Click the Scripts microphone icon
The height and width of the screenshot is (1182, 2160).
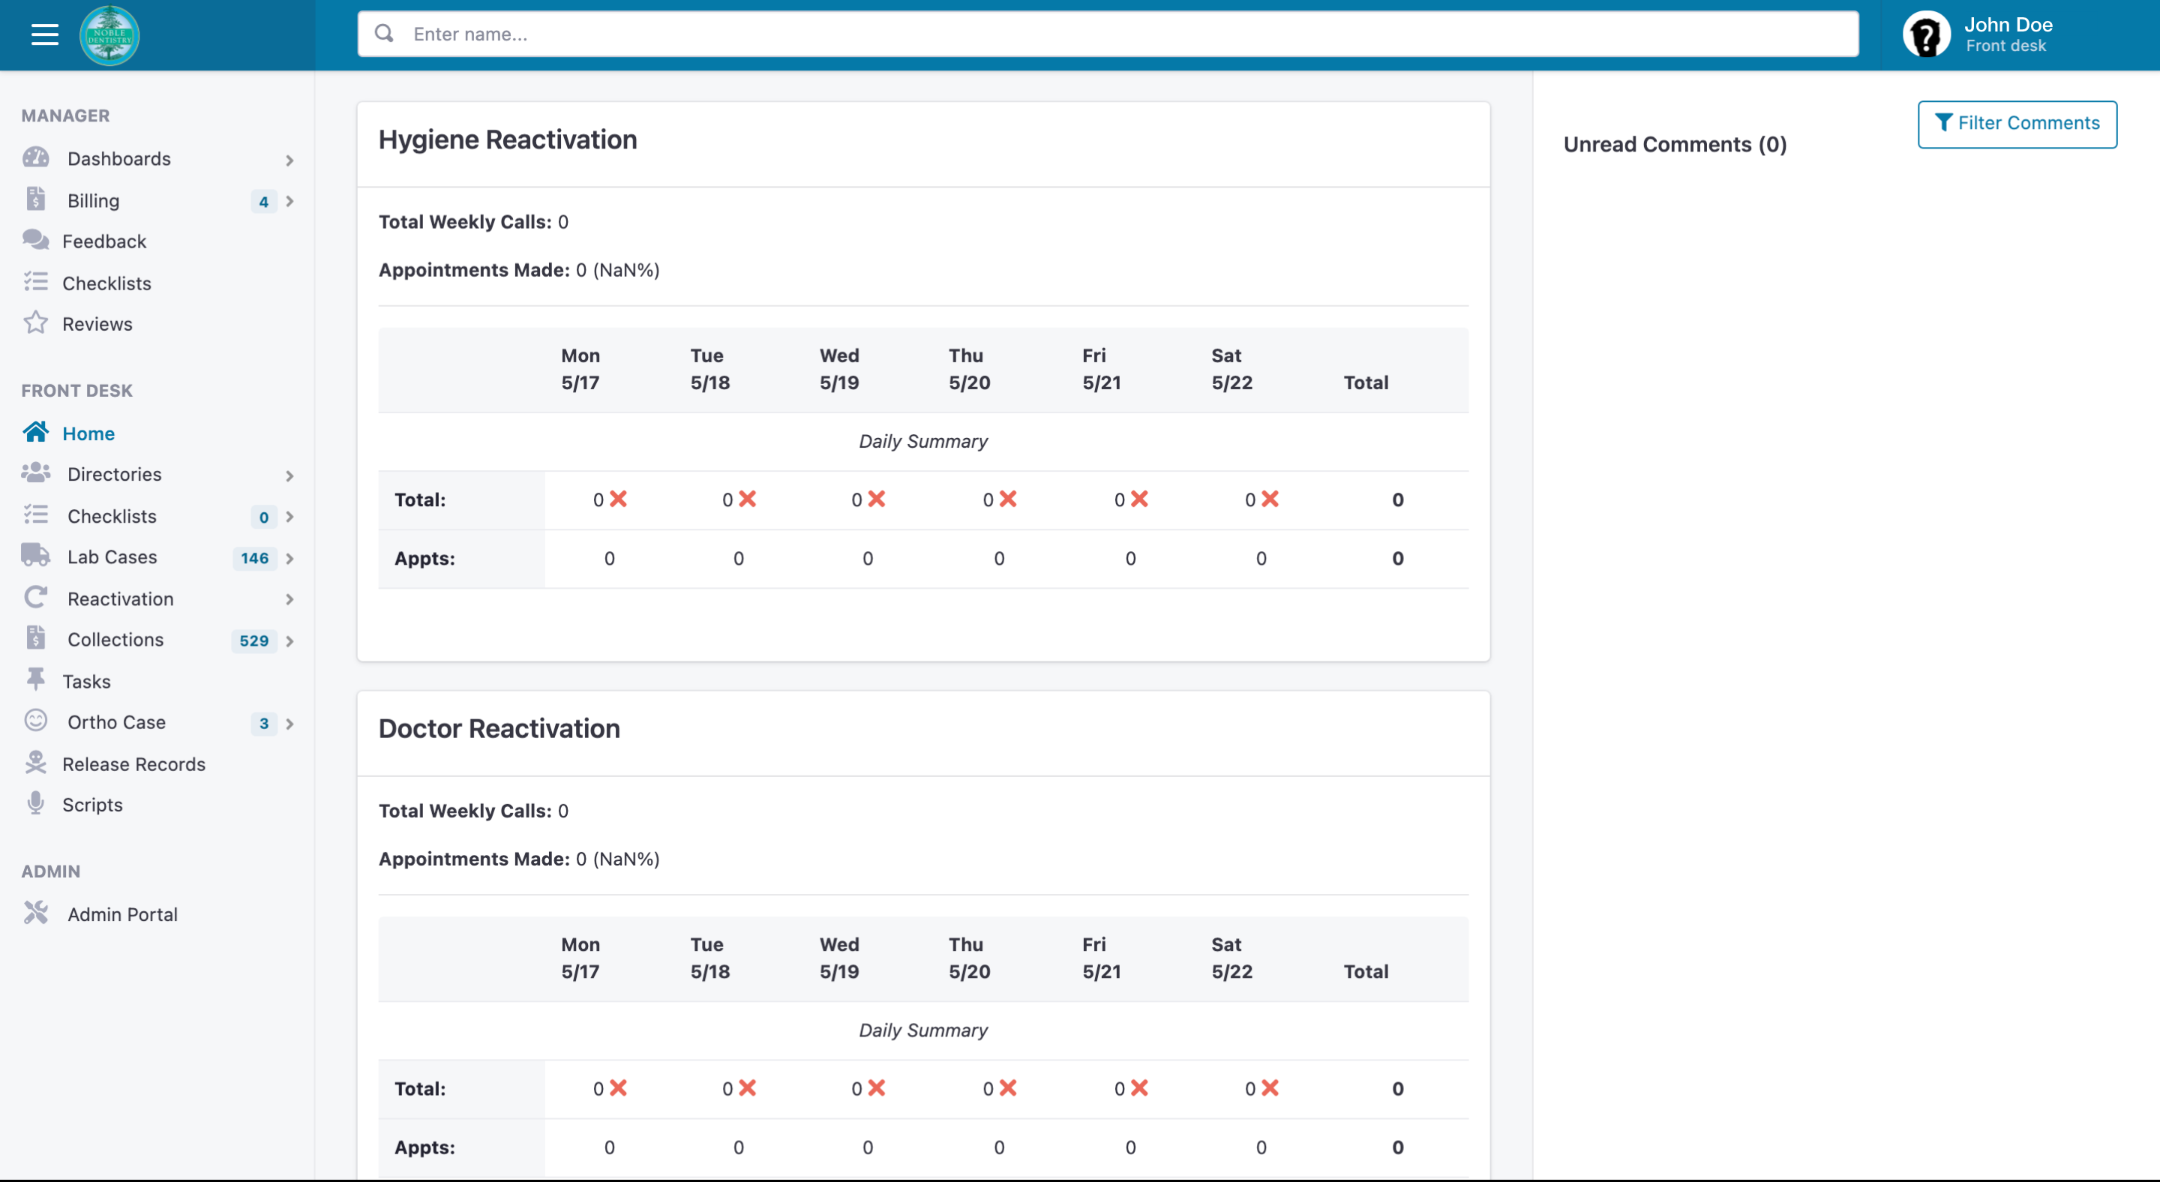(x=36, y=803)
